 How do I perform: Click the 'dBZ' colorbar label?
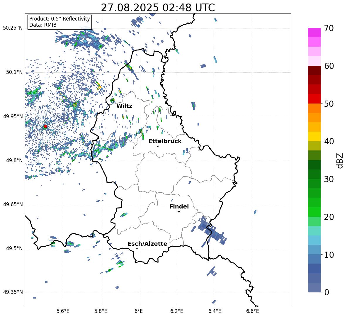coord(340,160)
